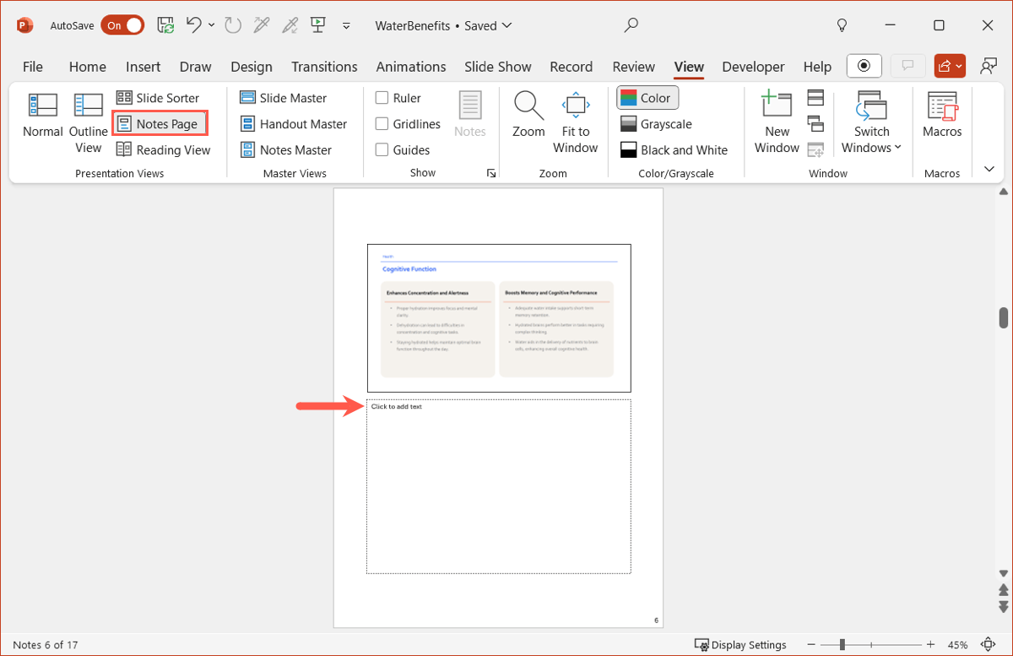Open Show group dialog launcher

[490, 173]
